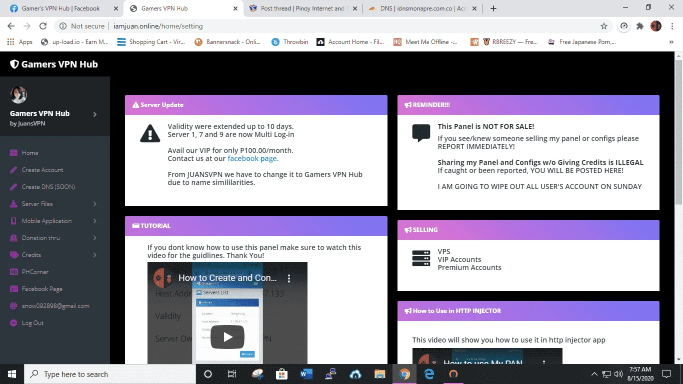683x384 pixels.
Task: Click the Not secure site info indicator
Action: pos(82,26)
